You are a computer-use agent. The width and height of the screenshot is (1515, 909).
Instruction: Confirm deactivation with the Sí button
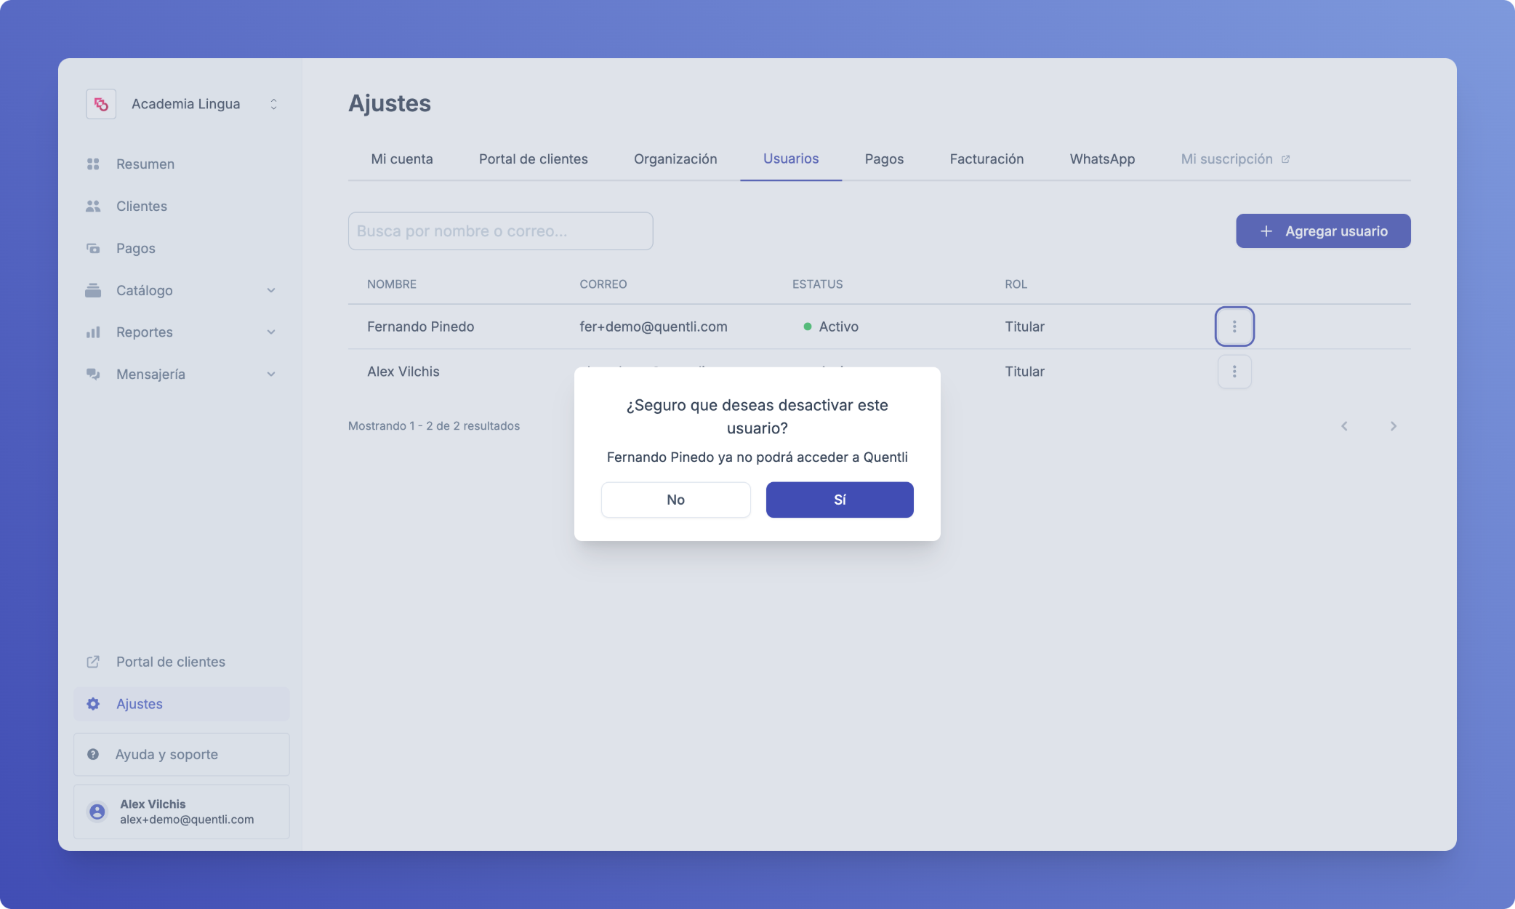[839, 500]
